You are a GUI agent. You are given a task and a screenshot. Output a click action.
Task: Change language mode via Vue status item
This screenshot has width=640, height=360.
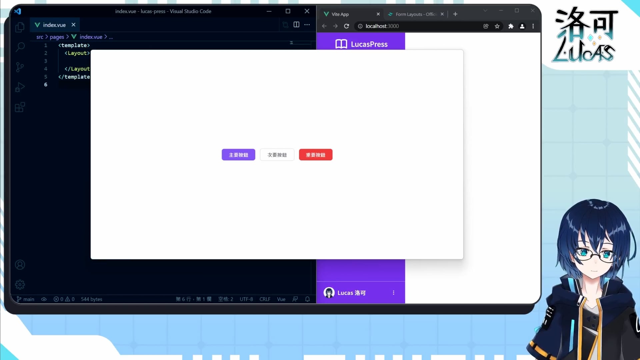[x=281, y=299]
